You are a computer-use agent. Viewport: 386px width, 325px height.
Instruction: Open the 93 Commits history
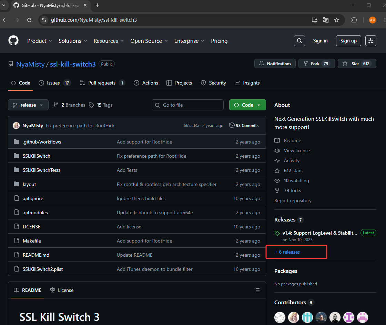(244, 126)
